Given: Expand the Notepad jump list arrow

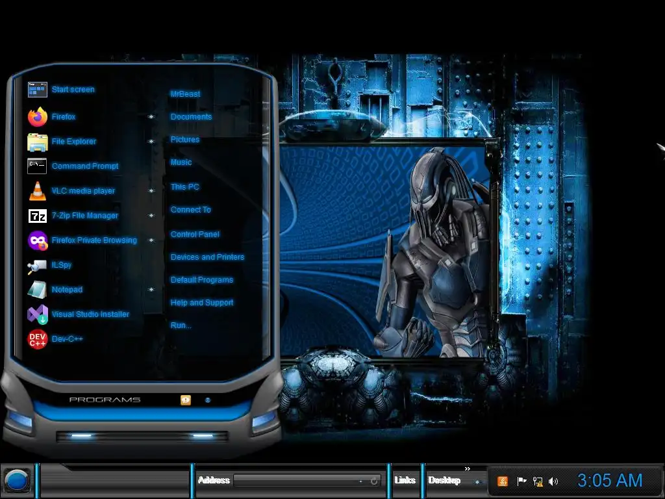Looking at the screenshot, I should pyautogui.click(x=151, y=290).
